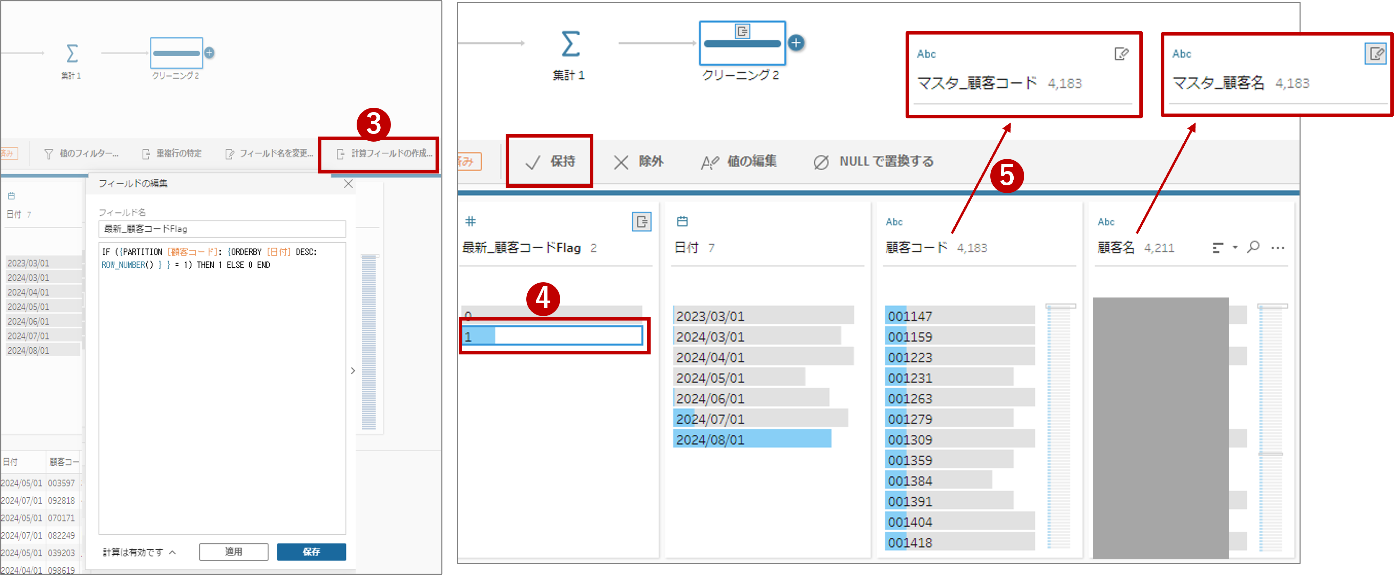This screenshot has width=1394, height=575.
Task: Select 顧客コード value 001418
Action: [x=960, y=542]
